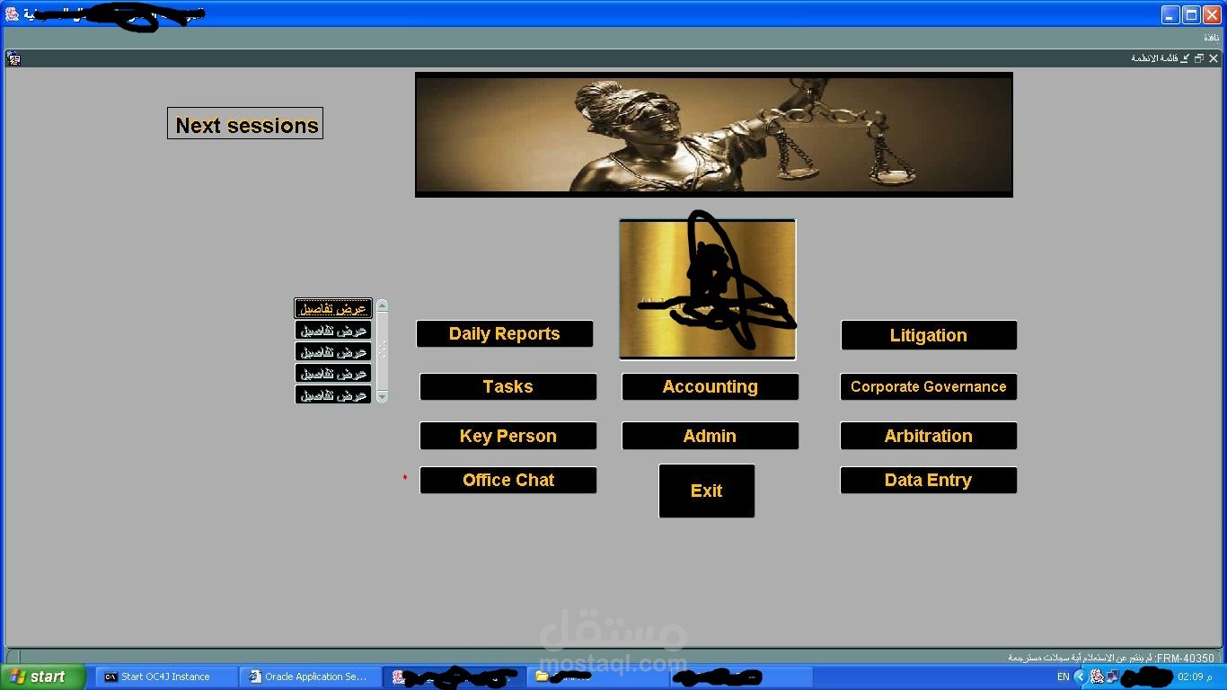This screenshot has width=1227, height=690.
Task: Maximize the main application window
Action: click(1191, 14)
